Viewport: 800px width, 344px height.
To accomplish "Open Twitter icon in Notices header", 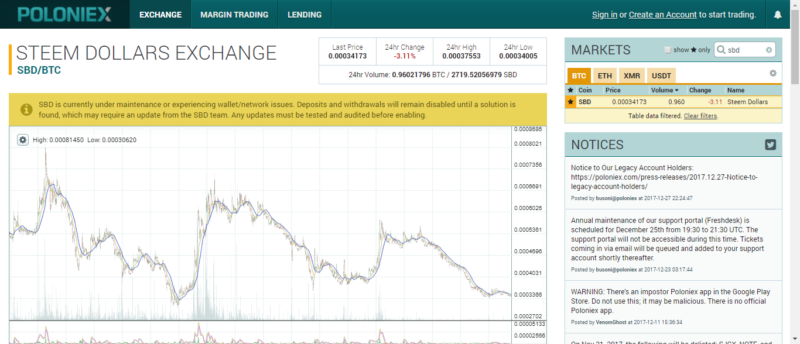I will tap(771, 145).
